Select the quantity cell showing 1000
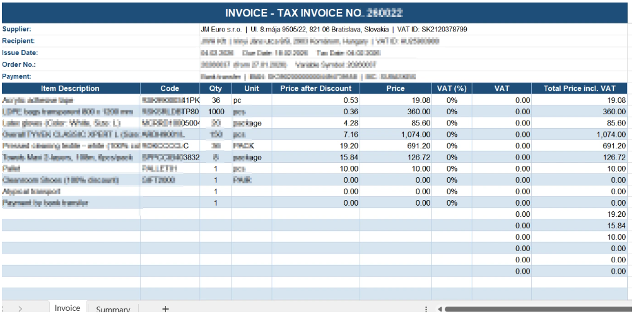The width and height of the screenshot is (634, 316). (215, 112)
